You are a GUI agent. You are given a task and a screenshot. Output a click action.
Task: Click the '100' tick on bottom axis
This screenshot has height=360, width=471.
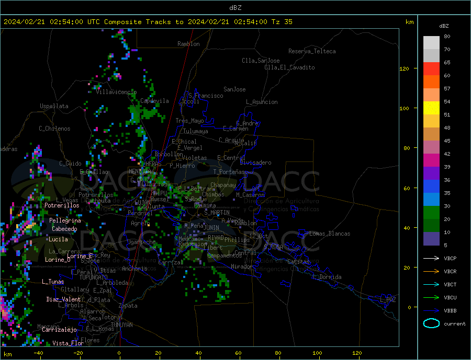click(x=317, y=353)
